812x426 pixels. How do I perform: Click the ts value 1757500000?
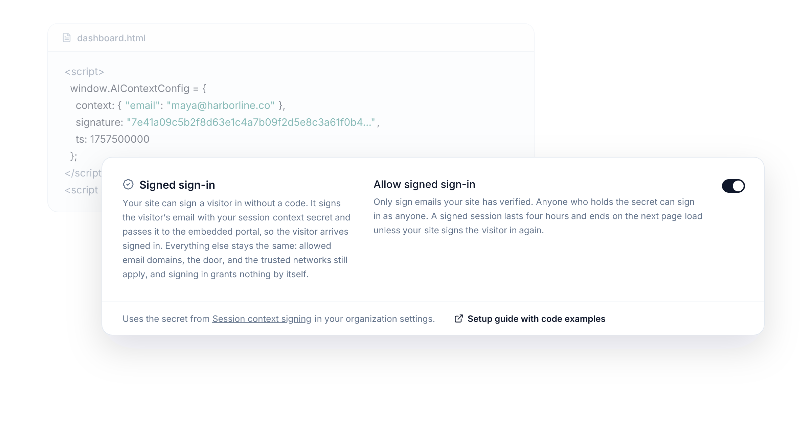119,139
